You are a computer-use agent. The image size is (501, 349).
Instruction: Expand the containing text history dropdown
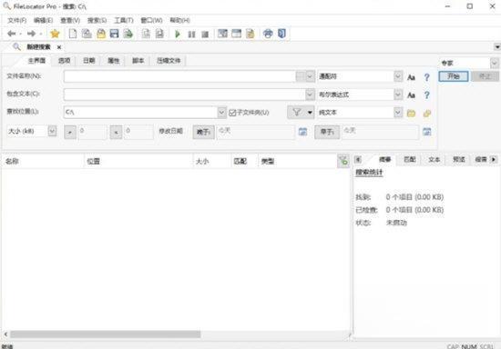(x=310, y=95)
